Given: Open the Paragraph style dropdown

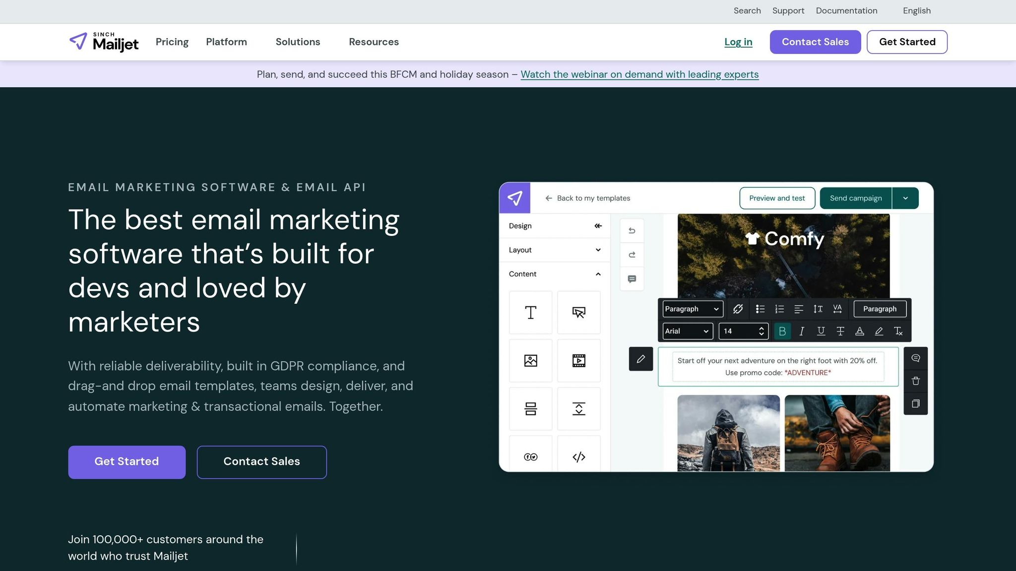Looking at the screenshot, I should pyautogui.click(x=692, y=308).
